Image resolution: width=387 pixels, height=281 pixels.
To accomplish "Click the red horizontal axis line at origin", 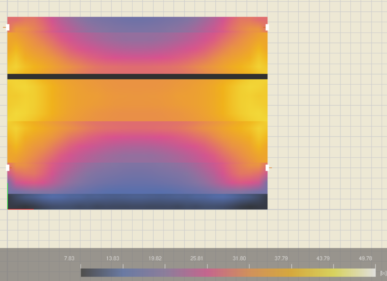I will click(21, 209).
